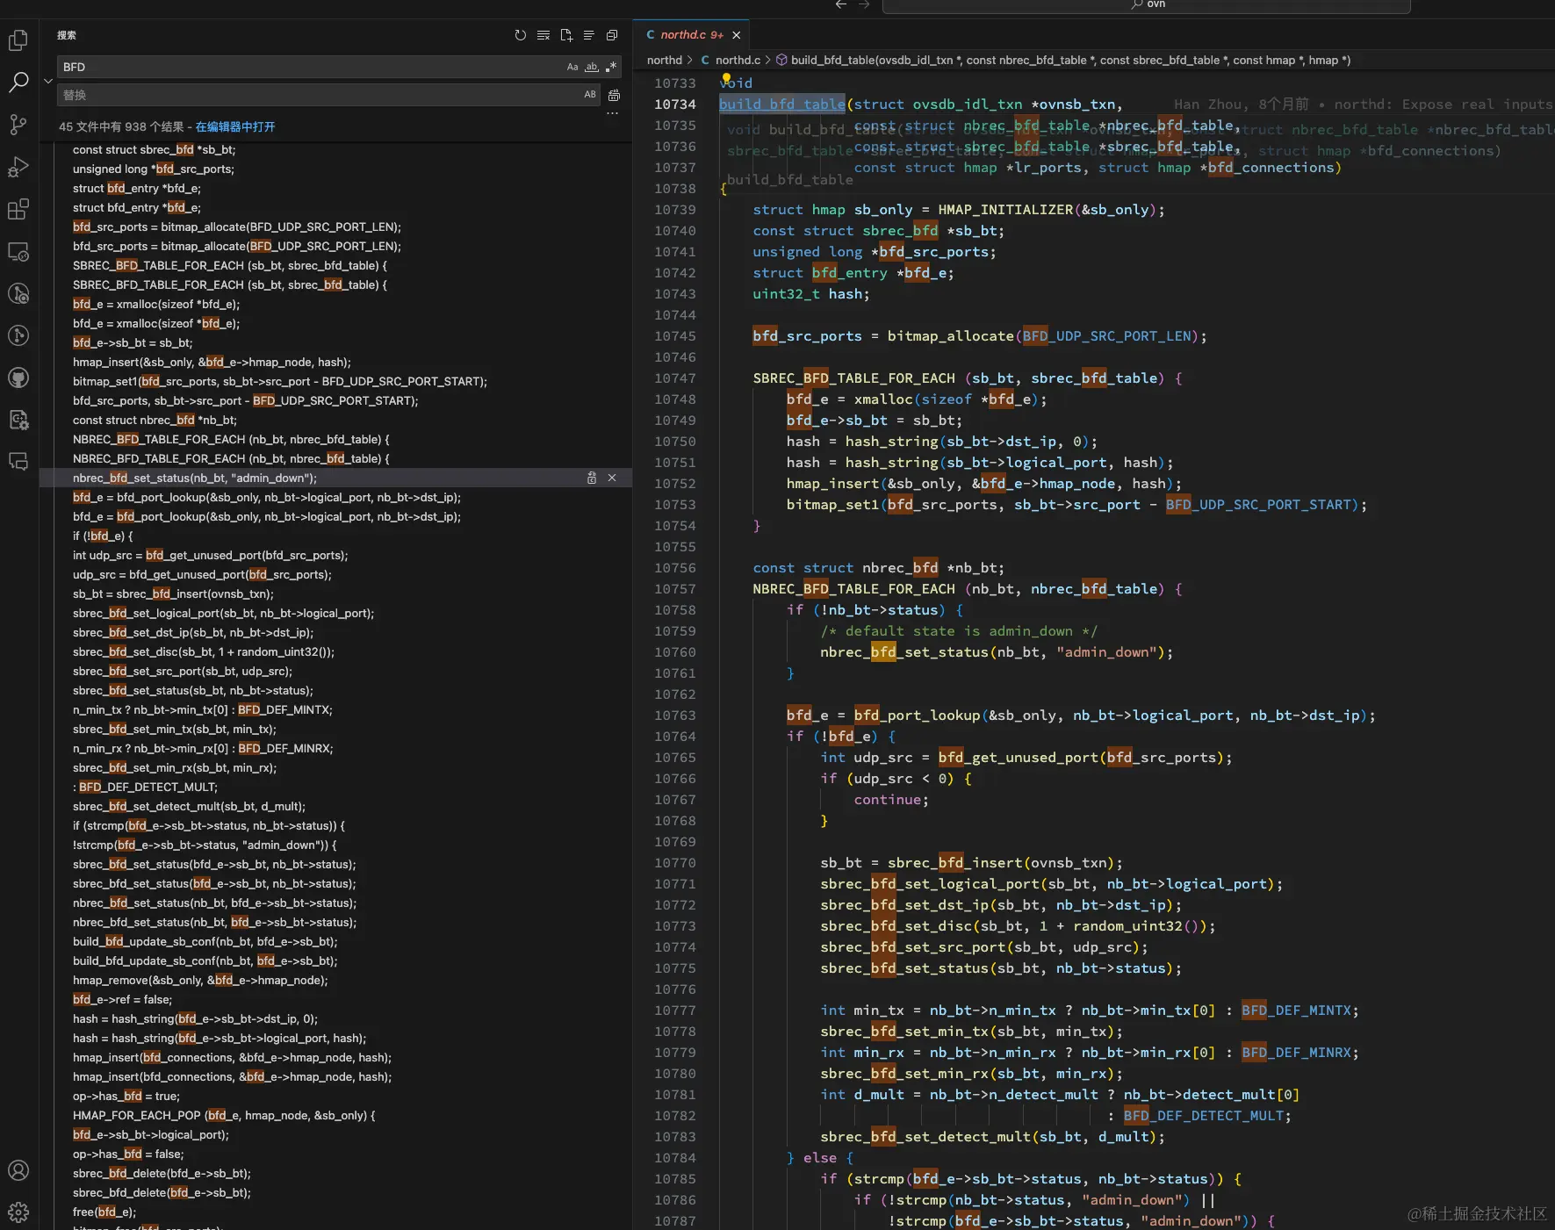Select result 'const struct nbrec_bfd *nb_bt;'
Viewport: 1555px width, 1230px height.
(x=155, y=420)
